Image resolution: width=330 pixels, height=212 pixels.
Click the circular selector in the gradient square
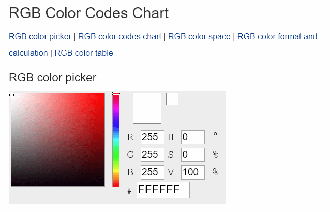click(x=11, y=95)
